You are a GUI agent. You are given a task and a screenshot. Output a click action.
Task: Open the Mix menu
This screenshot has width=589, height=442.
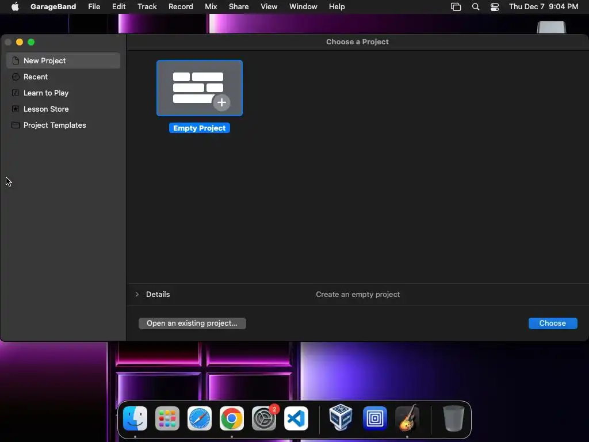tap(211, 7)
